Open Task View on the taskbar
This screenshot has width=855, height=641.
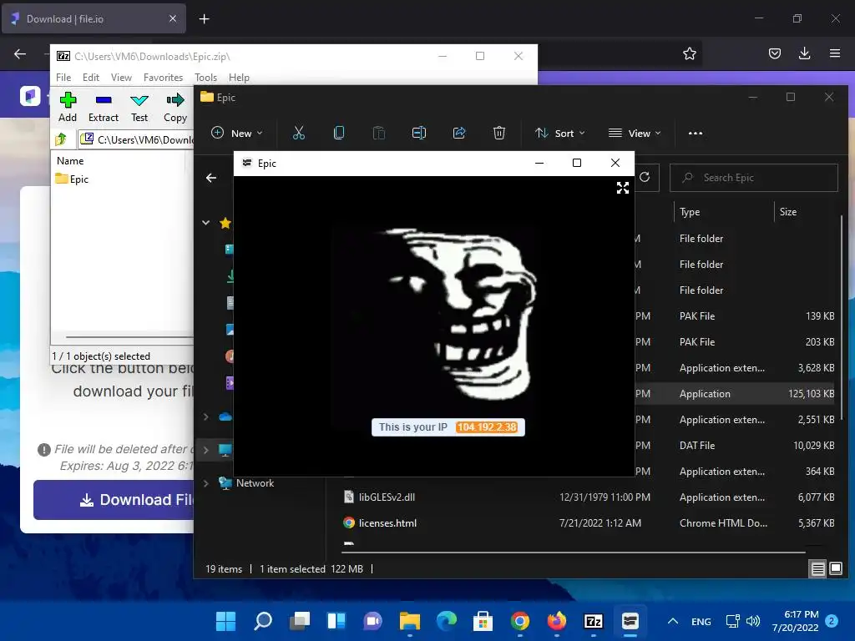300,620
